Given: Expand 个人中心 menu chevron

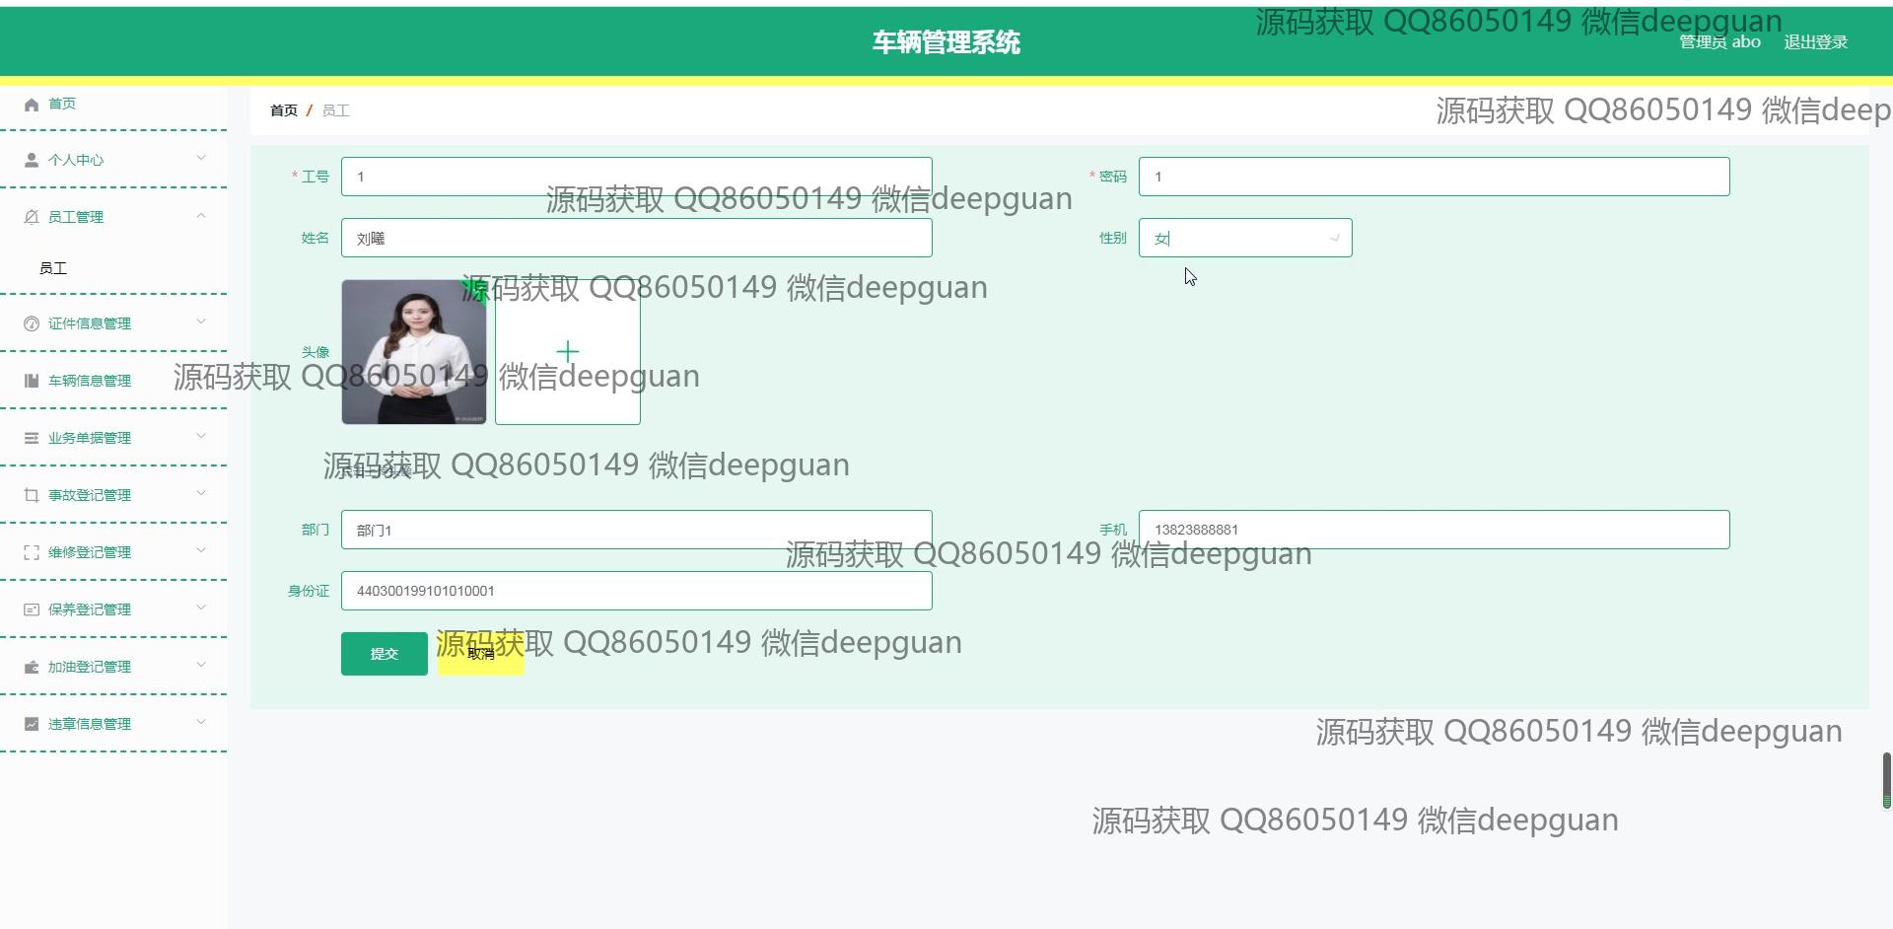Looking at the screenshot, I should pyautogui.click(x=201, y=158).
